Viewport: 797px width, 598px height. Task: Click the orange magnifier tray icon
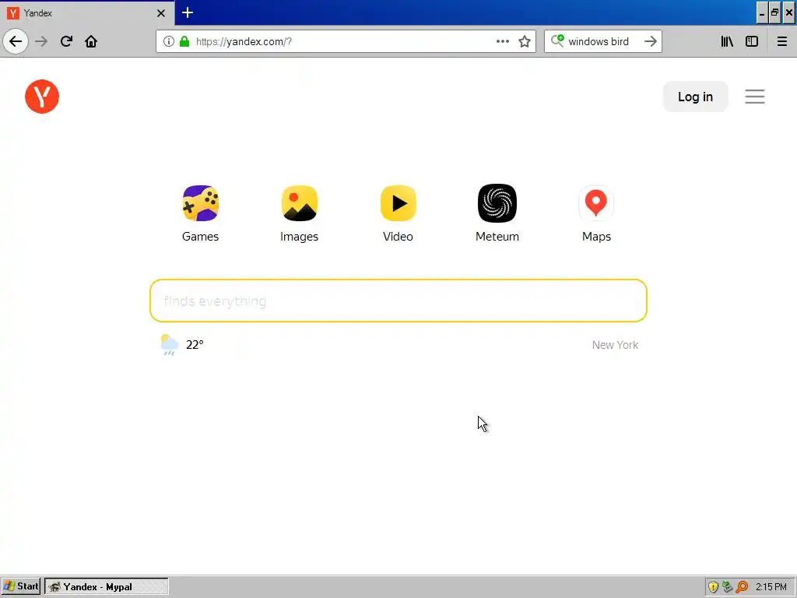point(742,587)
